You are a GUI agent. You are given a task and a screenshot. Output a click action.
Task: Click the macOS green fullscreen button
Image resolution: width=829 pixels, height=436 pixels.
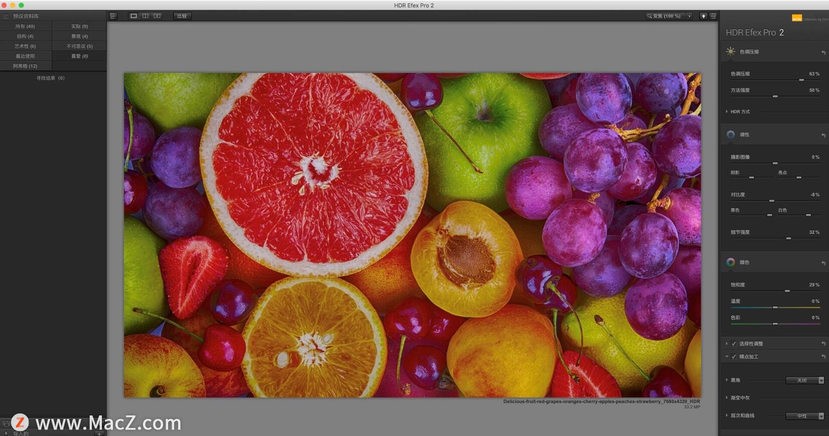(21, 5)
